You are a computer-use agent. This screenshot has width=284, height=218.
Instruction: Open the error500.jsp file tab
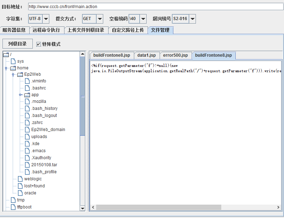click(175, 55)
